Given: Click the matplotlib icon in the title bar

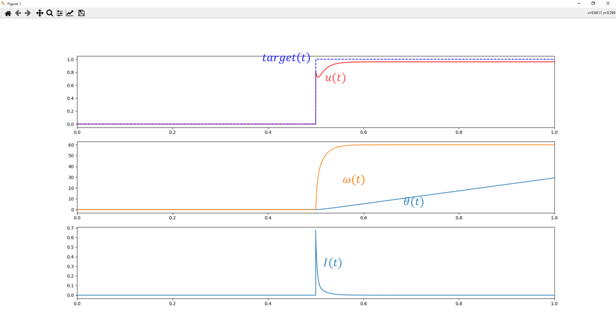Looking at the screenshot, I should (4, 4).
